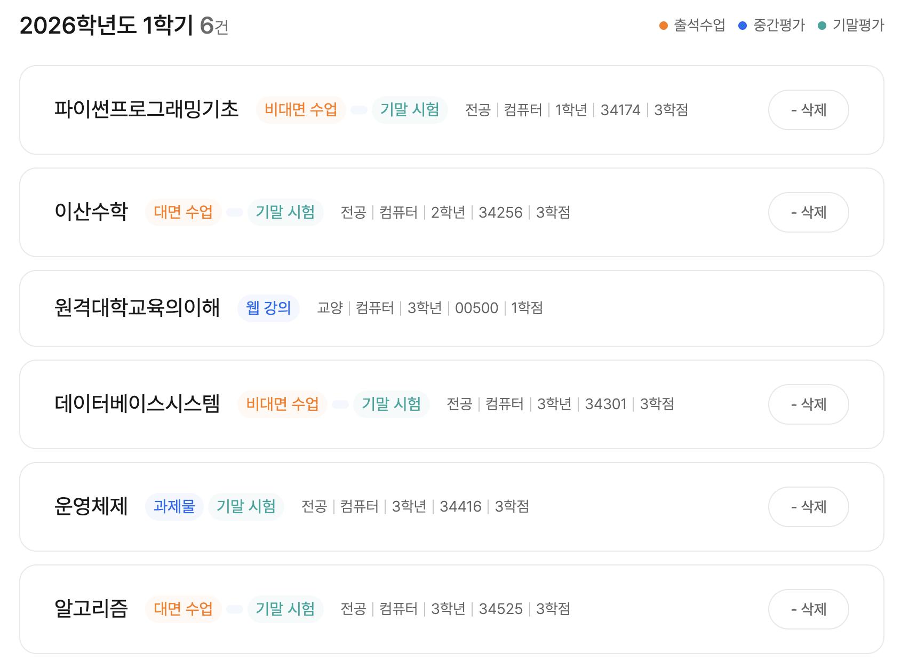Delete the 알고리즘 course entry
The image size is (909, 669).
[808, 609]
